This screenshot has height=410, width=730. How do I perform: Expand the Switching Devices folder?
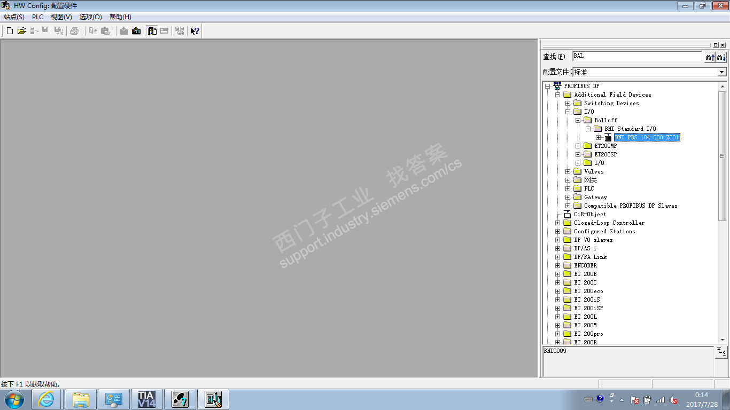[568, 103]
